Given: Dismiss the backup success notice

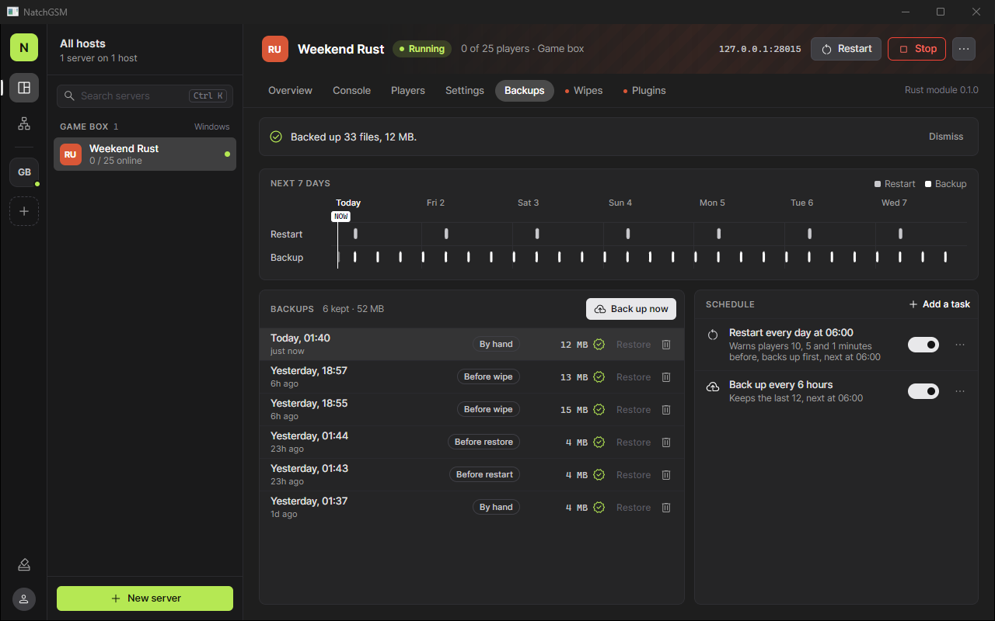Looking at the screenshot, I should [x=946, y=137].
